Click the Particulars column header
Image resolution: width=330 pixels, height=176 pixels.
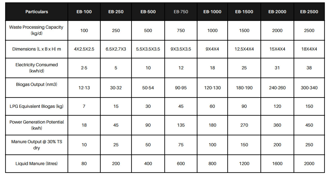click(x=36, y=12)
